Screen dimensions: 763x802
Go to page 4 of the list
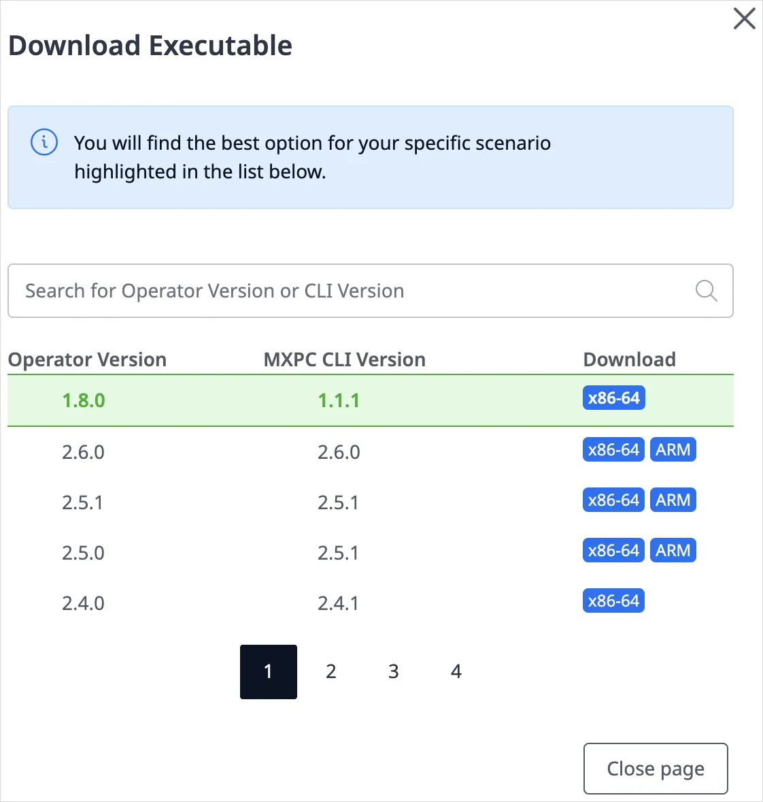(x=456, y=671)
